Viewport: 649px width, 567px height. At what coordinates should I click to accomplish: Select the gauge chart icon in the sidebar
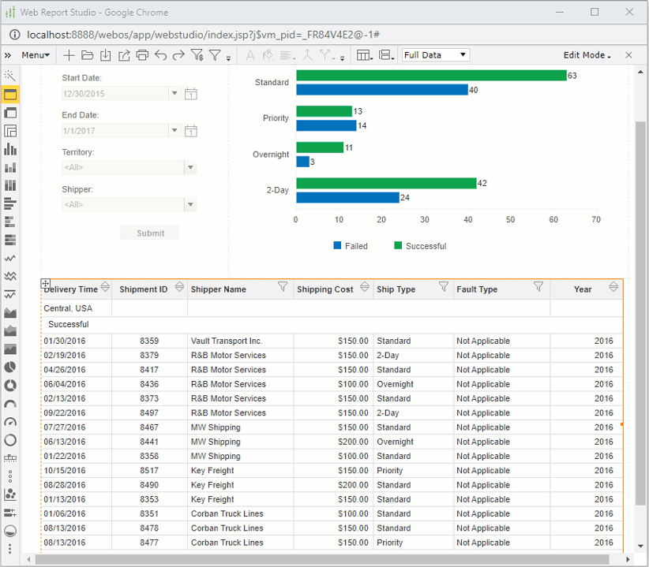(x=10, y=420)
